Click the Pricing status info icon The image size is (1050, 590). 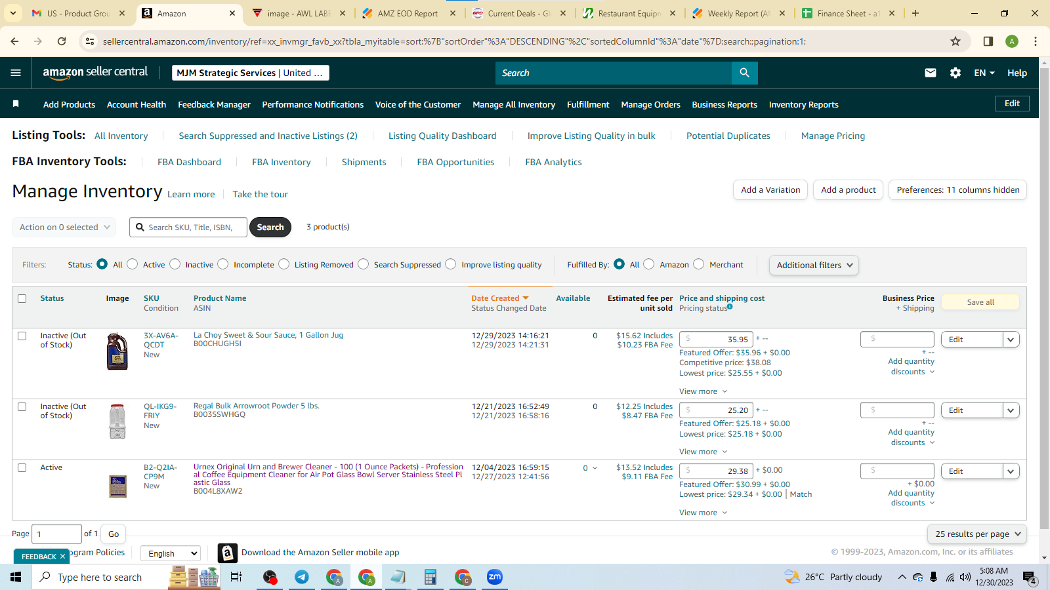tap(730, 307)
